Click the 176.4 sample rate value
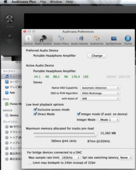136x170 pixels. point(76,77)
